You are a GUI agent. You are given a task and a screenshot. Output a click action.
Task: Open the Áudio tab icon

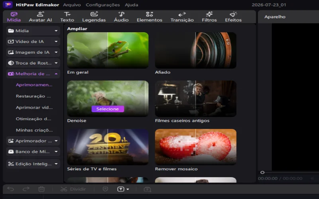121,14
